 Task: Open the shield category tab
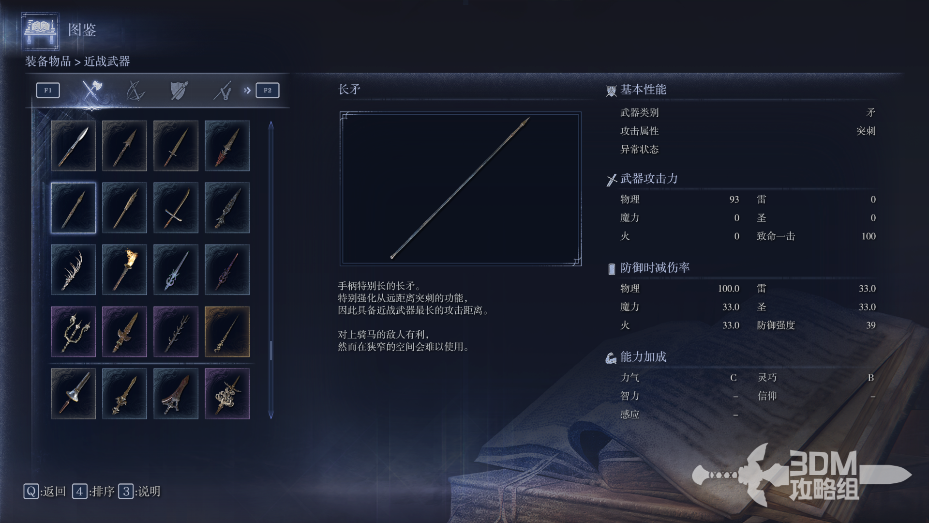coord(179,91)
